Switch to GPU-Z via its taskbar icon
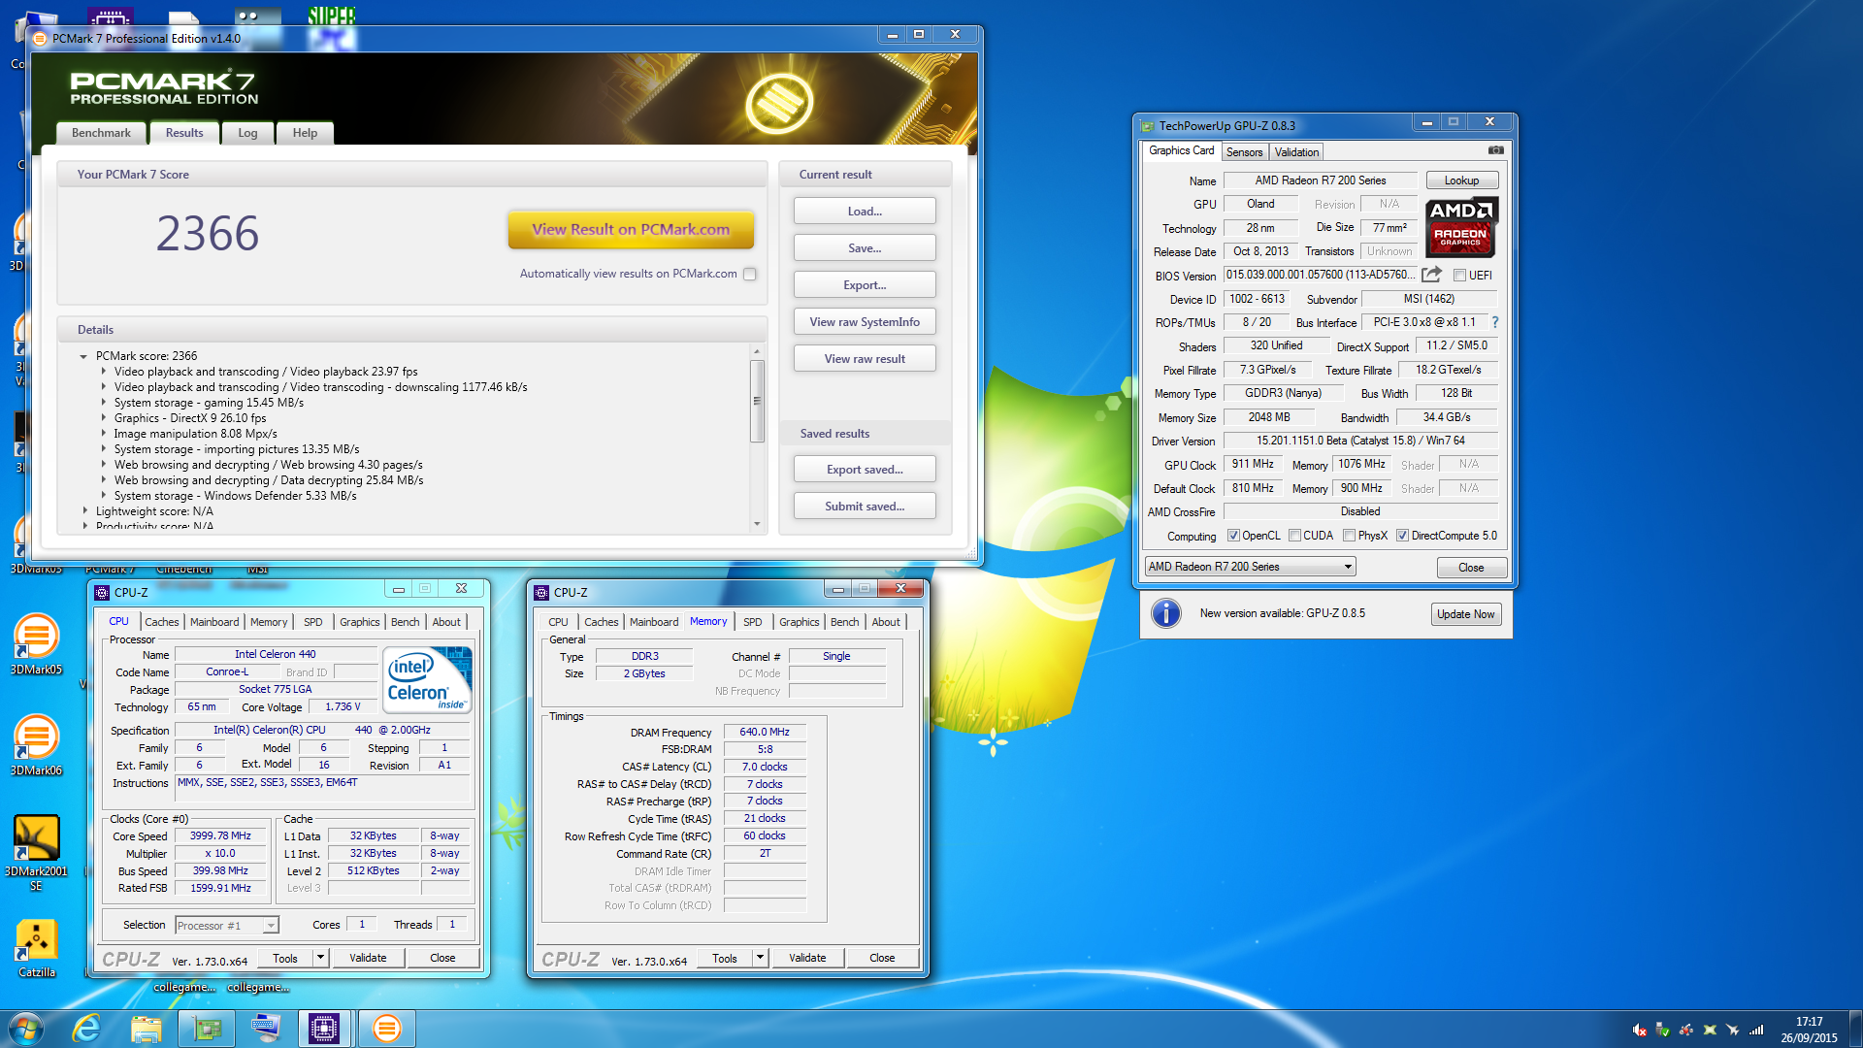1863x1048 pixels. tap(207, 1028)
